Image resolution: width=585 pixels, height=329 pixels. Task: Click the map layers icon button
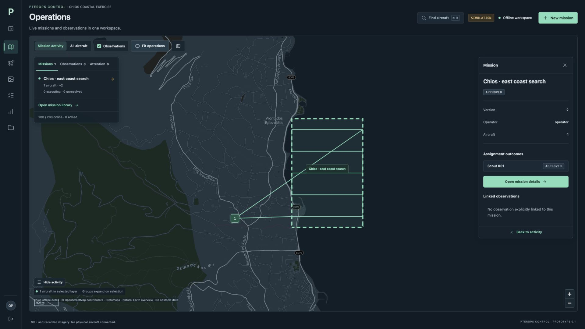click(178, 46)
